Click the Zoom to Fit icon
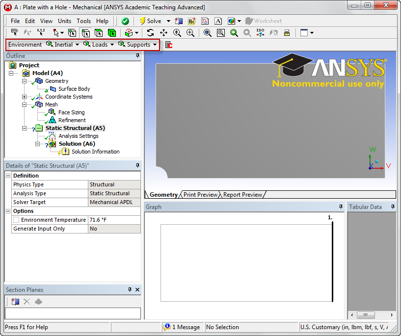Viewport: 401px width, 336px height. pos(208,33)
